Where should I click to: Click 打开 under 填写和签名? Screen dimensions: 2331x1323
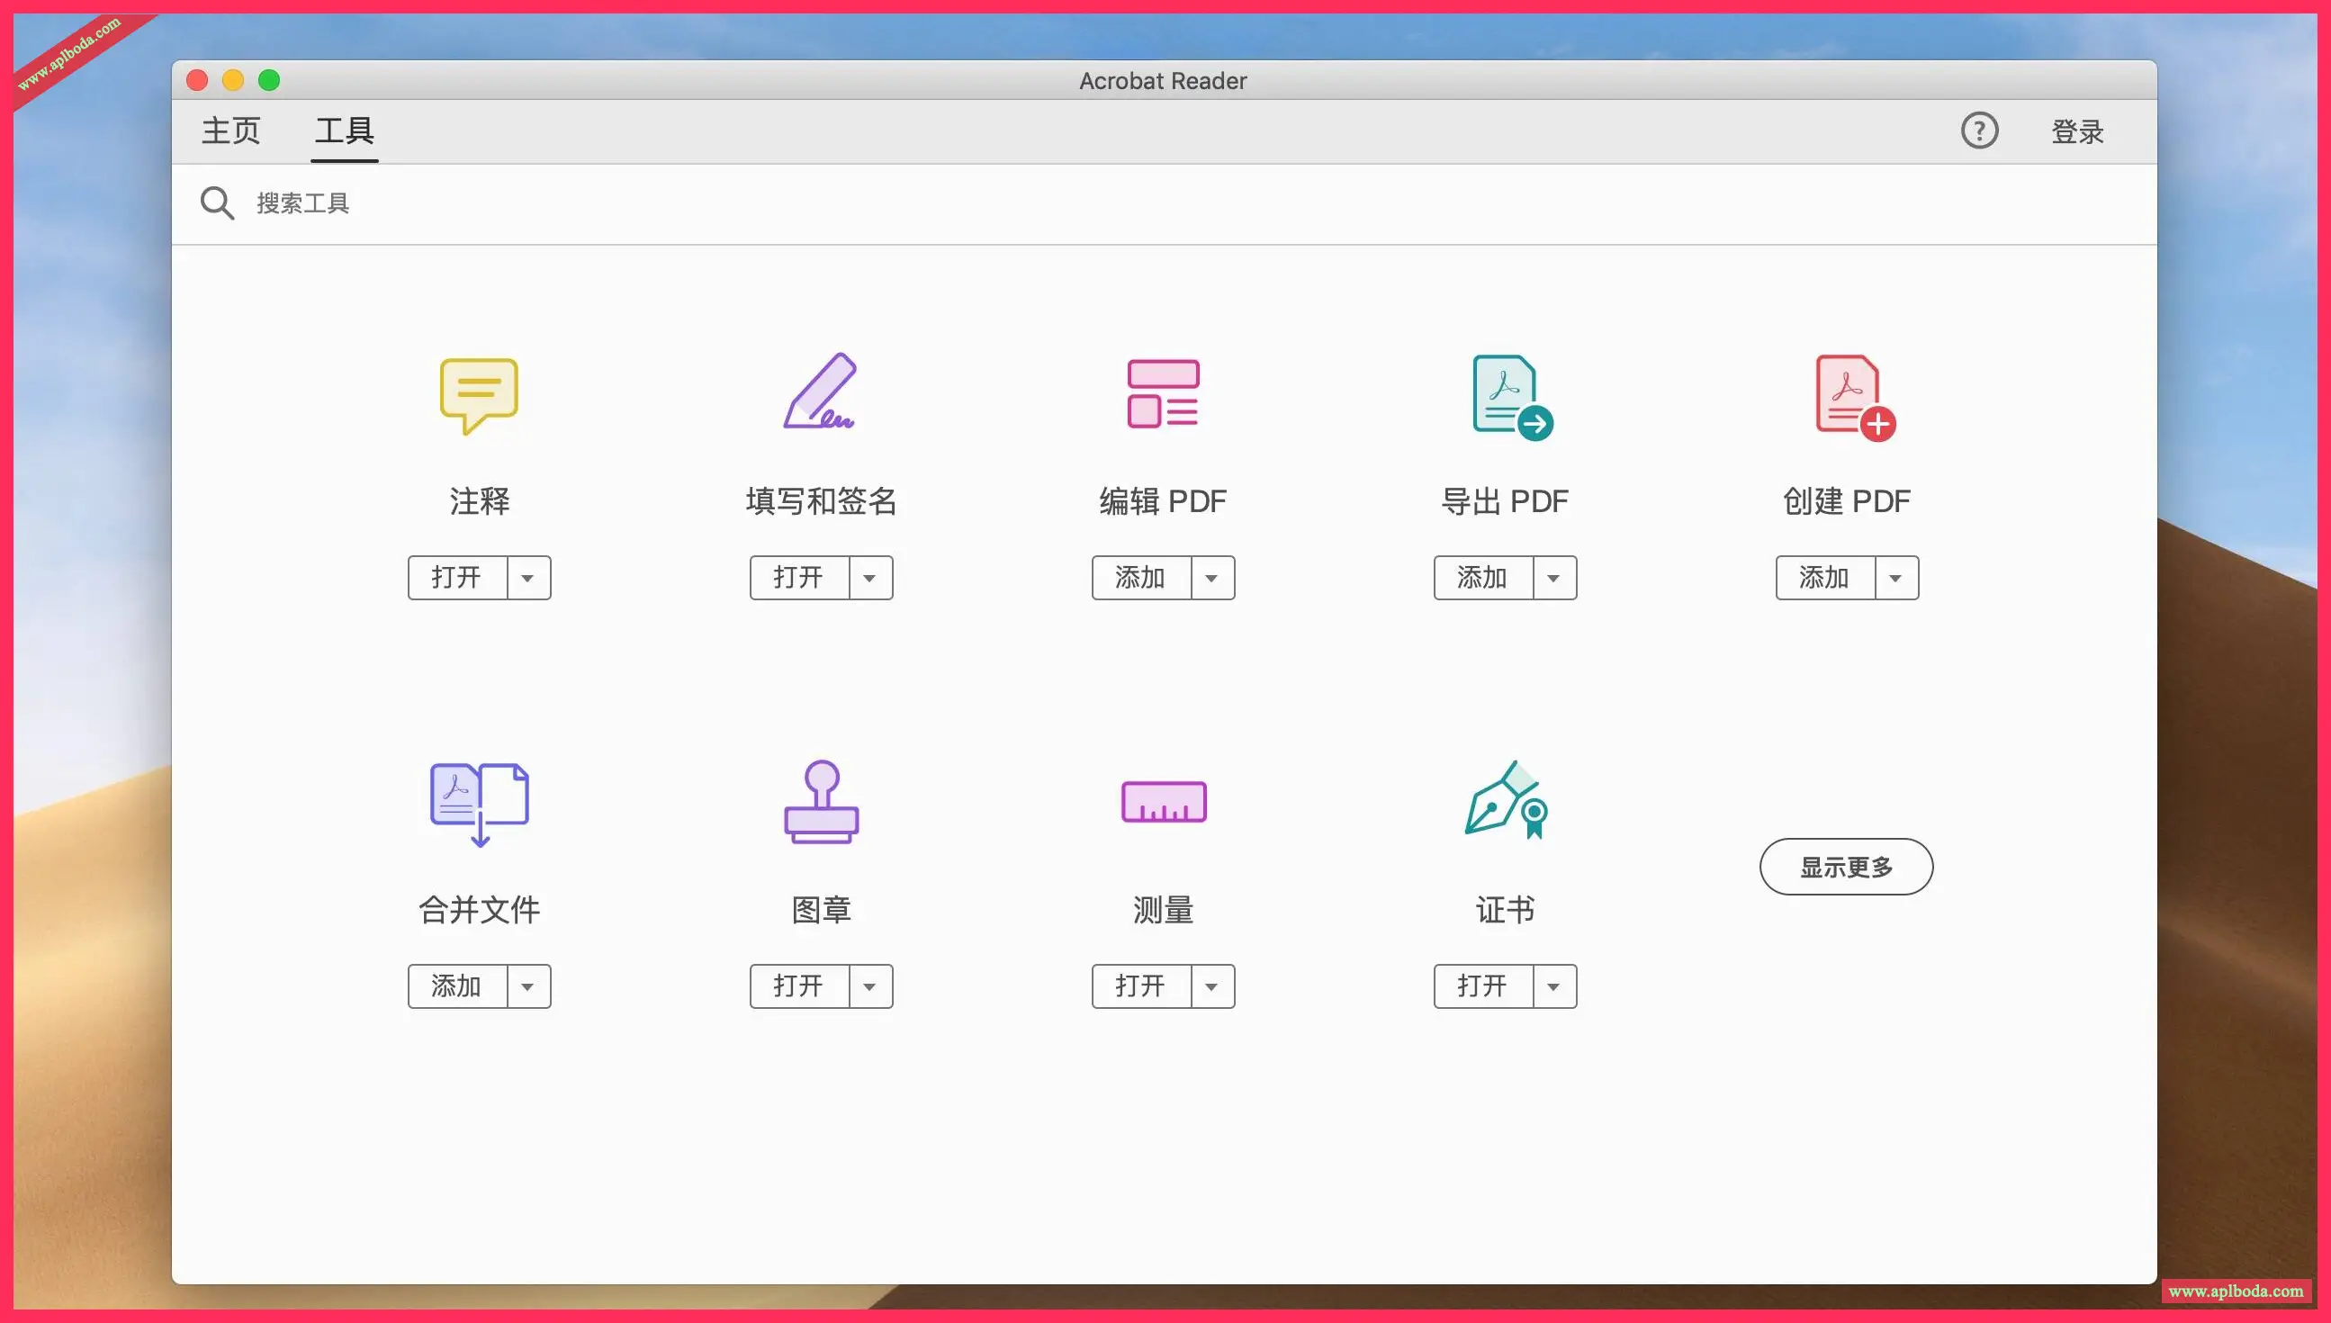pyautogui.click(x=800, y=578)
